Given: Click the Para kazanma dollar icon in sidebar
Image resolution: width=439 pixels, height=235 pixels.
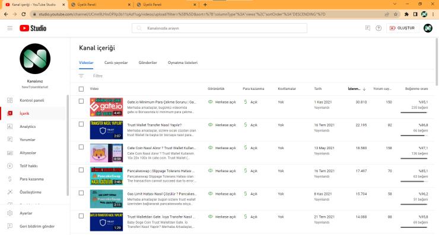Looking at the screenshot, I should click(x=10, y=179).
